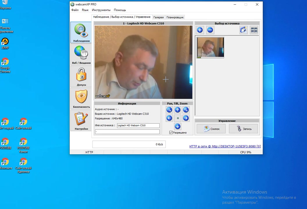307x209 pixels.
Task: Click the zoom out magnifier button
Action: 169,110
